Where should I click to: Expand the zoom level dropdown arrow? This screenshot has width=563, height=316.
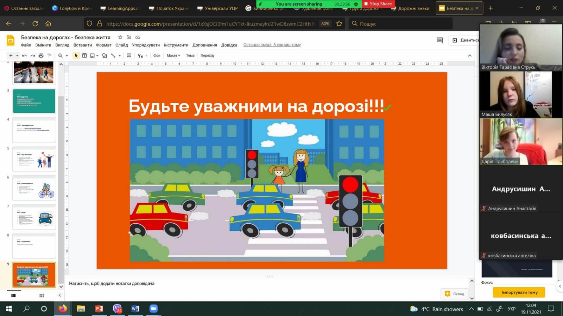pyautogui.click(x=67, y=56)
